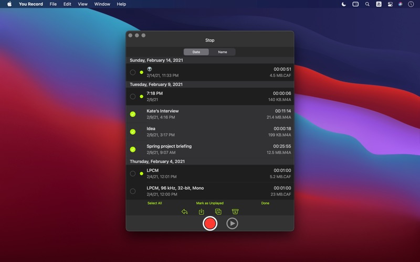Screen dimensions: 420x262
Task: Open the File menu
Action: click(53, 4)
